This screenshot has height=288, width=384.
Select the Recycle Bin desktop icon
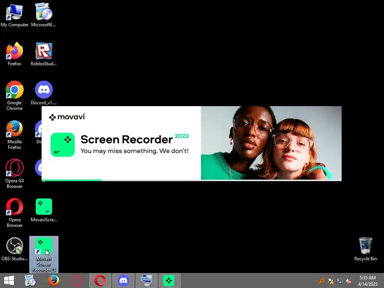pos(365,249)
